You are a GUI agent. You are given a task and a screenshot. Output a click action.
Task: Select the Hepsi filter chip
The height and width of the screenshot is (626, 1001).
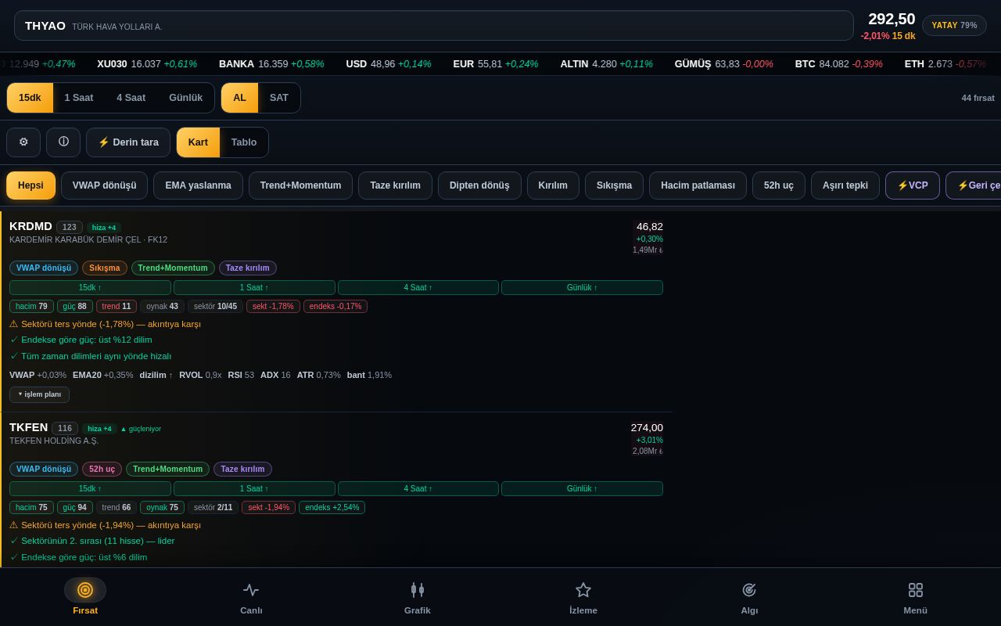coord(31,185)
